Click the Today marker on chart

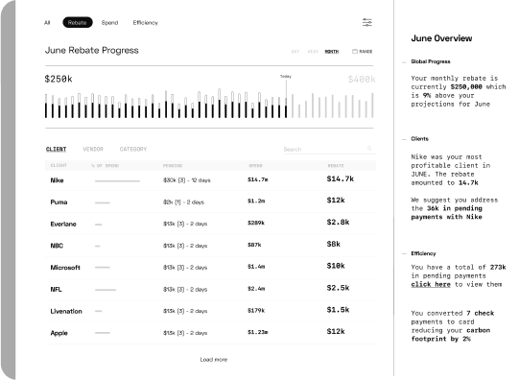click(x=286, y=77)
